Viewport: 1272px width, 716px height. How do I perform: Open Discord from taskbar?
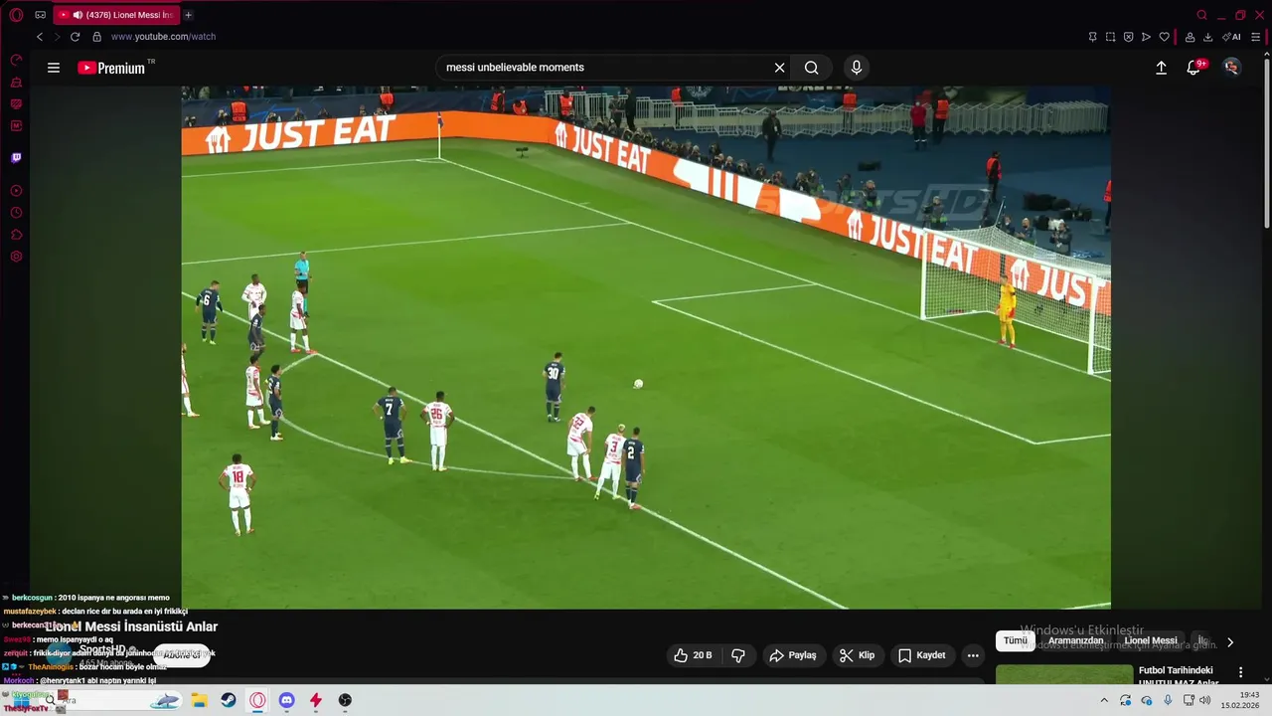(x=287, y=700)
